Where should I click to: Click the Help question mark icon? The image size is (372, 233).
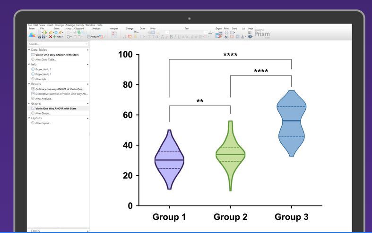pos(250,36)
